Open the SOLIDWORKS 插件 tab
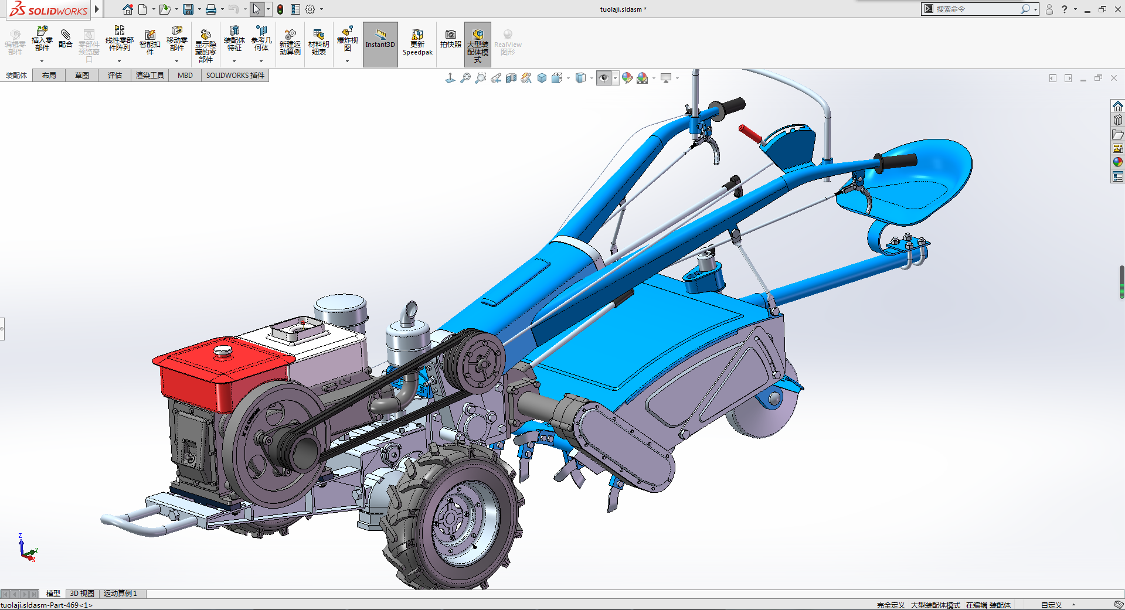This screenshot has width=1125, height=610. pyautogui.click(x=235, y=75)
